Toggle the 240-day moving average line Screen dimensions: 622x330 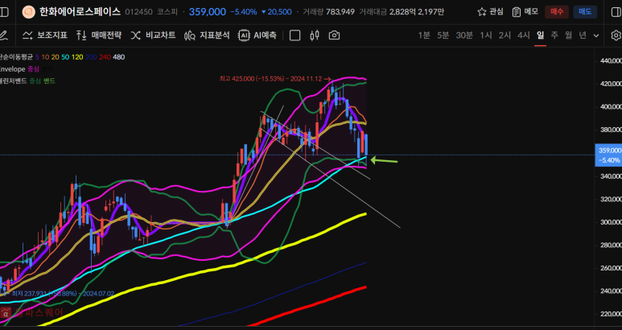[105, 57]
